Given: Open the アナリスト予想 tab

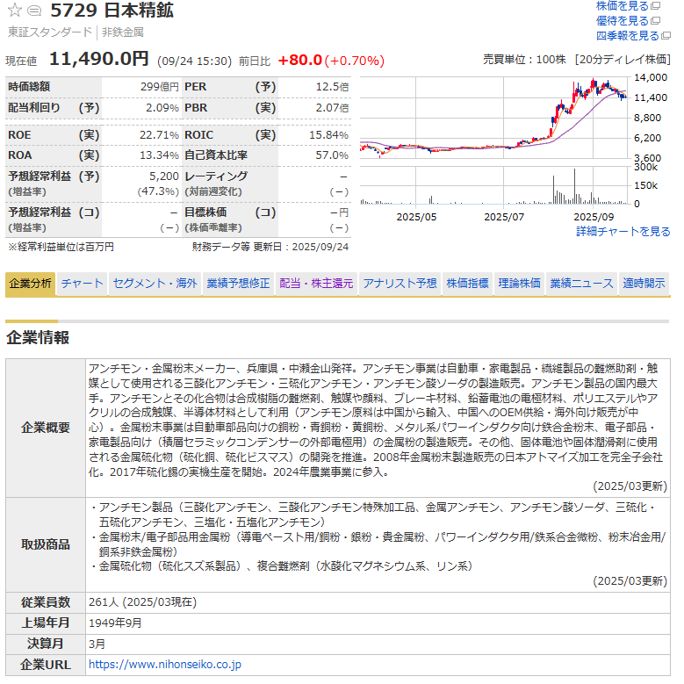Looking at the screenshot, I should (x=400, y=284).
